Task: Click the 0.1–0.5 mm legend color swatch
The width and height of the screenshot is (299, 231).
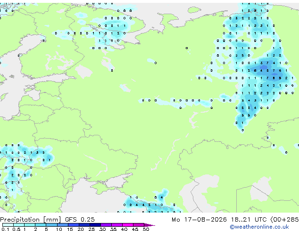Action: [x=8, y=225]
